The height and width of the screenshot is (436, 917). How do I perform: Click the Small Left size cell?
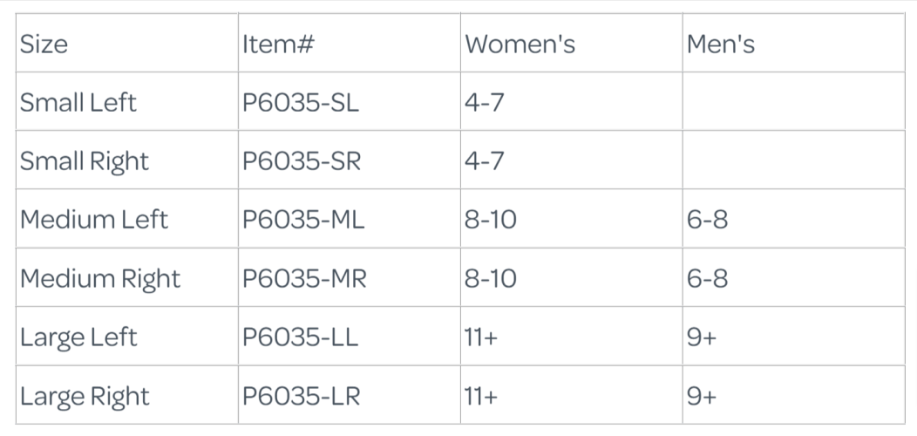coord(78,102)
